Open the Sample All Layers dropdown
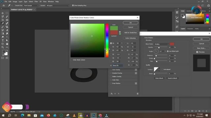The width and height of the screenshot is (211, 118). click(58, 6)
